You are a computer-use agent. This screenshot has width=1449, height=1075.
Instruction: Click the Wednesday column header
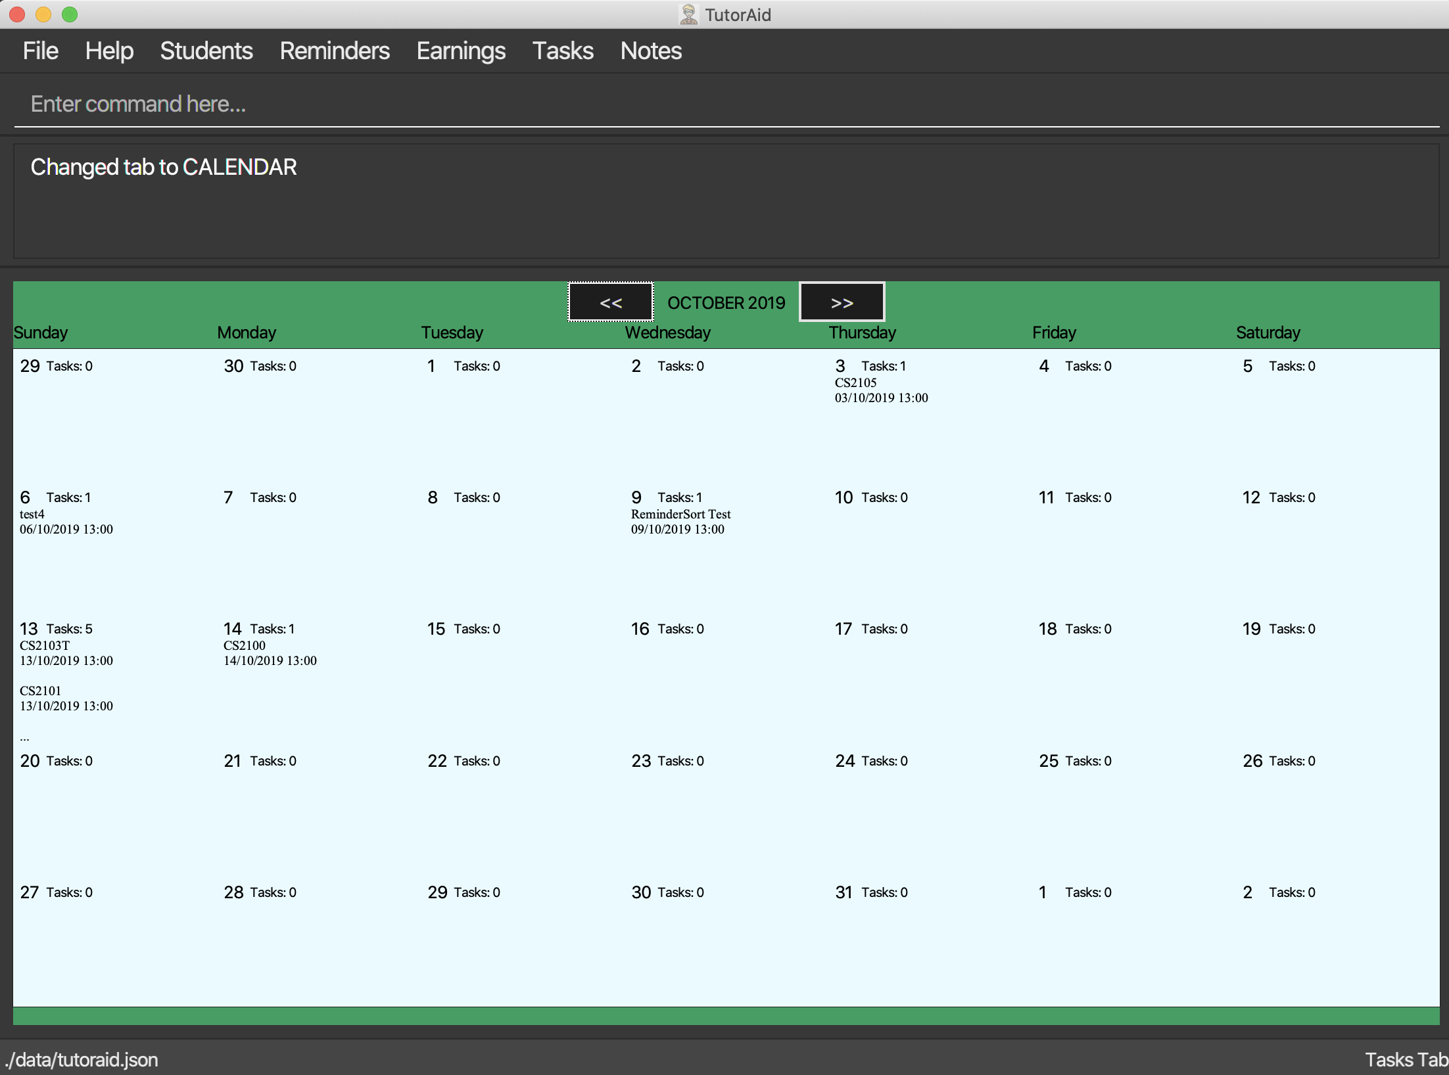(x=667, y=332)
